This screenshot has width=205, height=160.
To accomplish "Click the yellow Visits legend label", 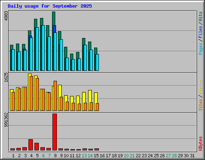I will point(200,87).
